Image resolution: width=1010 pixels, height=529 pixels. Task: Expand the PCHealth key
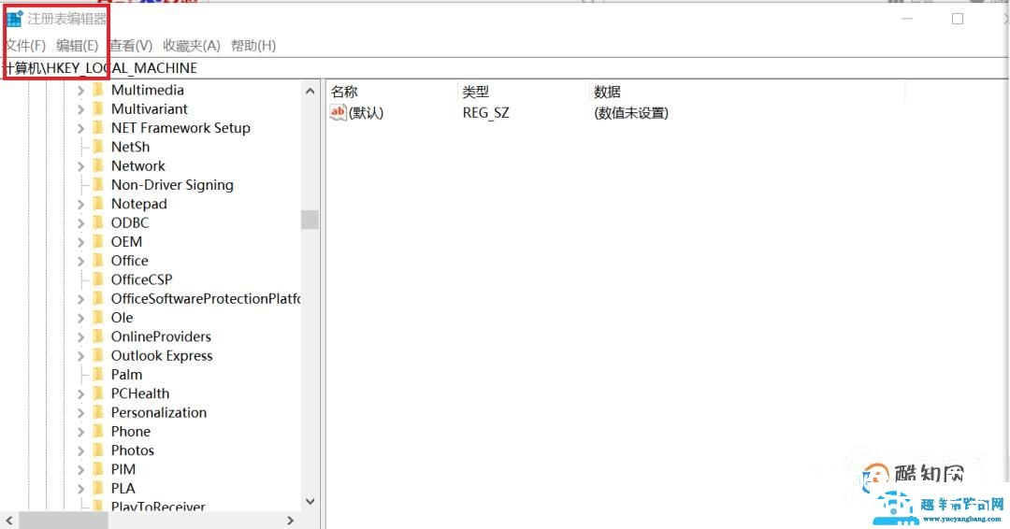pos(81,394)
